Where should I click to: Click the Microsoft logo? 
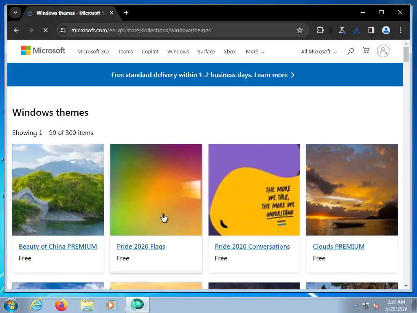click(x=43, y=50)
